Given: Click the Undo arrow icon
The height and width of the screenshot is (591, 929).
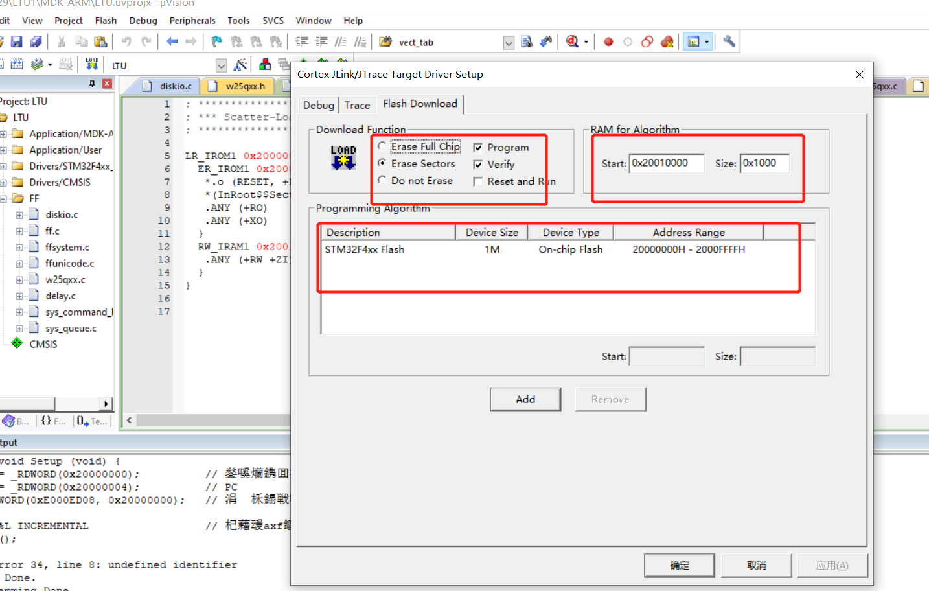Looking at the screenshot, I should (x=126, y=42).
